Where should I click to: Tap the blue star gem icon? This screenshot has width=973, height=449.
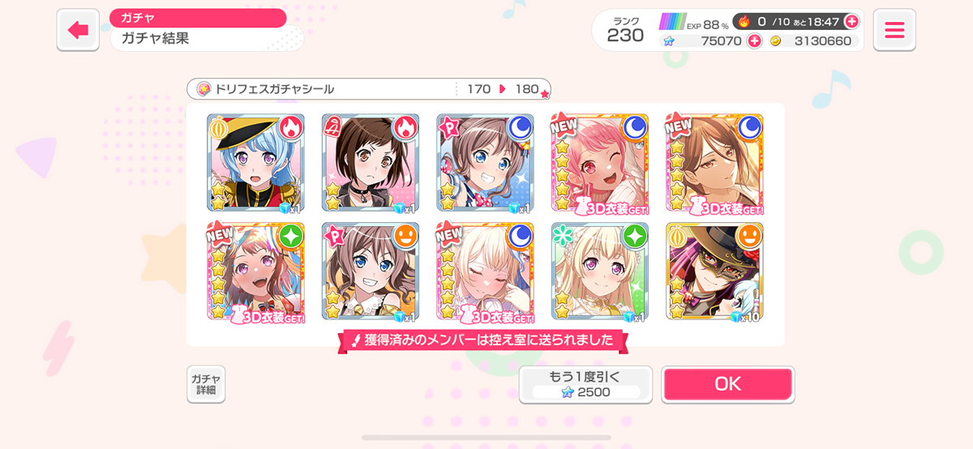point(669,41)
